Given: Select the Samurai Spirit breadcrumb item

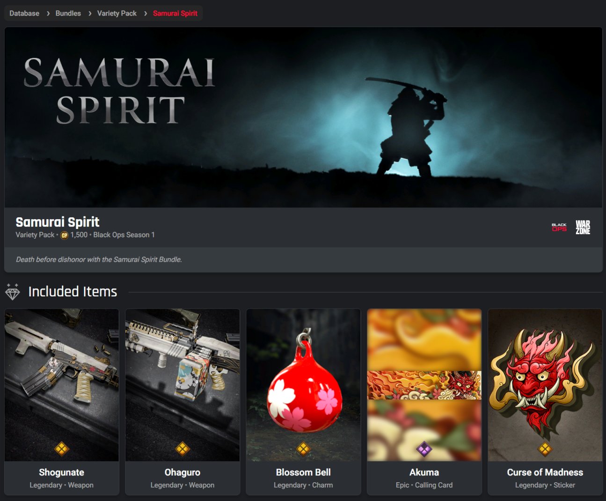Looking at the screenshot, I should coord(175,13).
